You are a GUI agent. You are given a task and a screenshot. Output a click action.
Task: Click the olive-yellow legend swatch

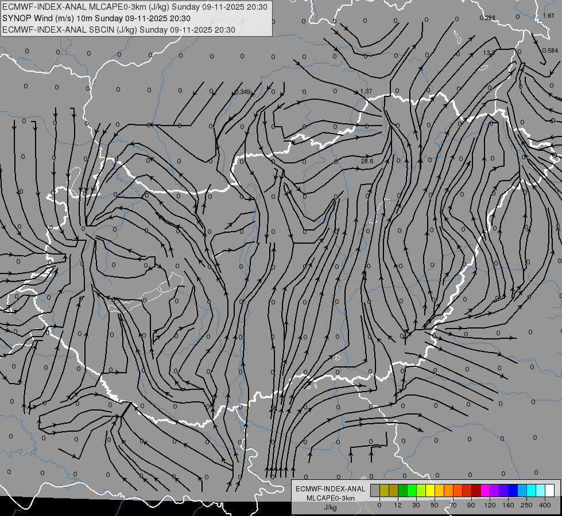384,490
